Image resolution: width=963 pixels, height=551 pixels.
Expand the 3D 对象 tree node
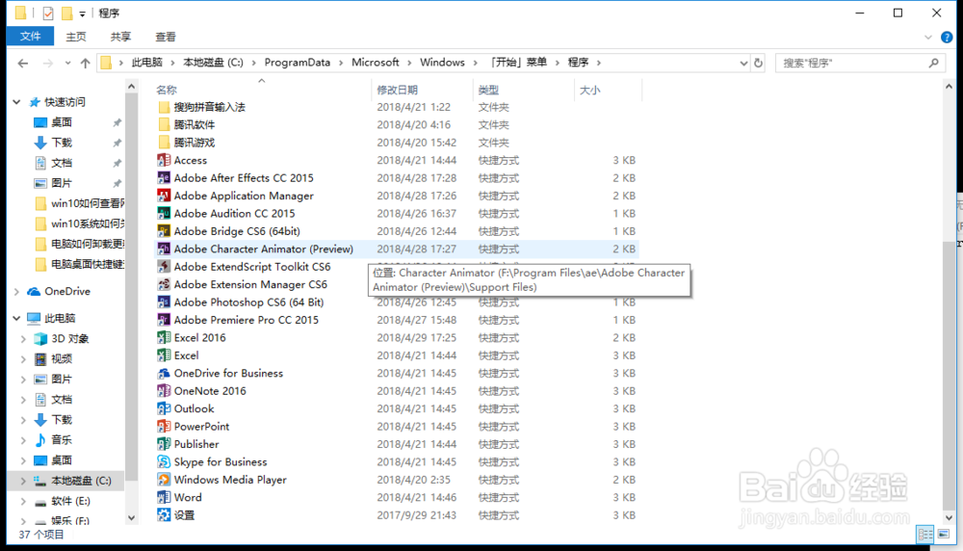(x=23, y=339)
